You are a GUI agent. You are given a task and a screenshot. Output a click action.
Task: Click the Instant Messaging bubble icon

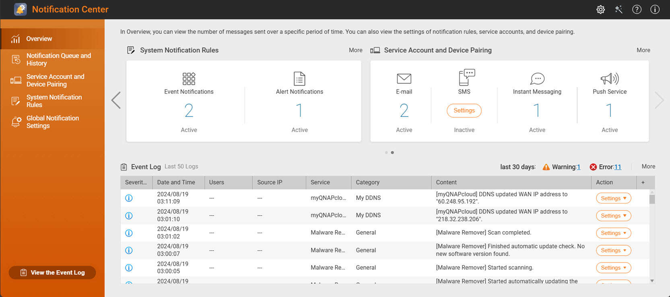[x=537, y=79]
